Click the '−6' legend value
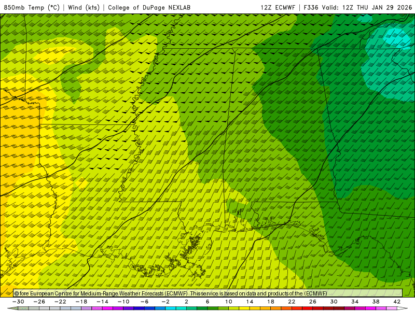 (x=145, y=302)
